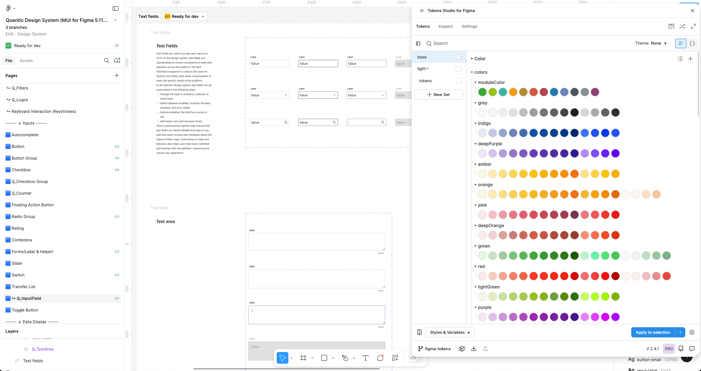Click the Rectangle shape tool
This screenshot has width=701, height=371.
click(x=324, y=358)
